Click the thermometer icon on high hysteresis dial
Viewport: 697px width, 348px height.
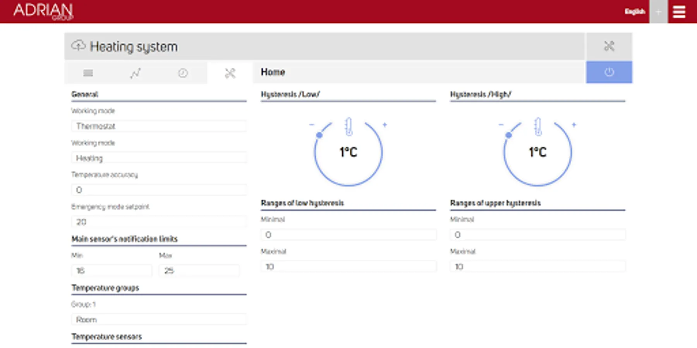point(538,126)
